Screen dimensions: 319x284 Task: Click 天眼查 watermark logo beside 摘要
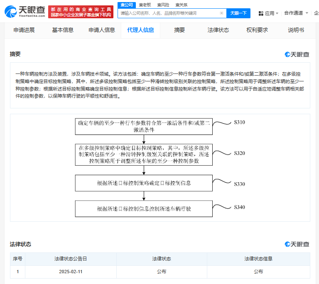(x=297, y=54)
